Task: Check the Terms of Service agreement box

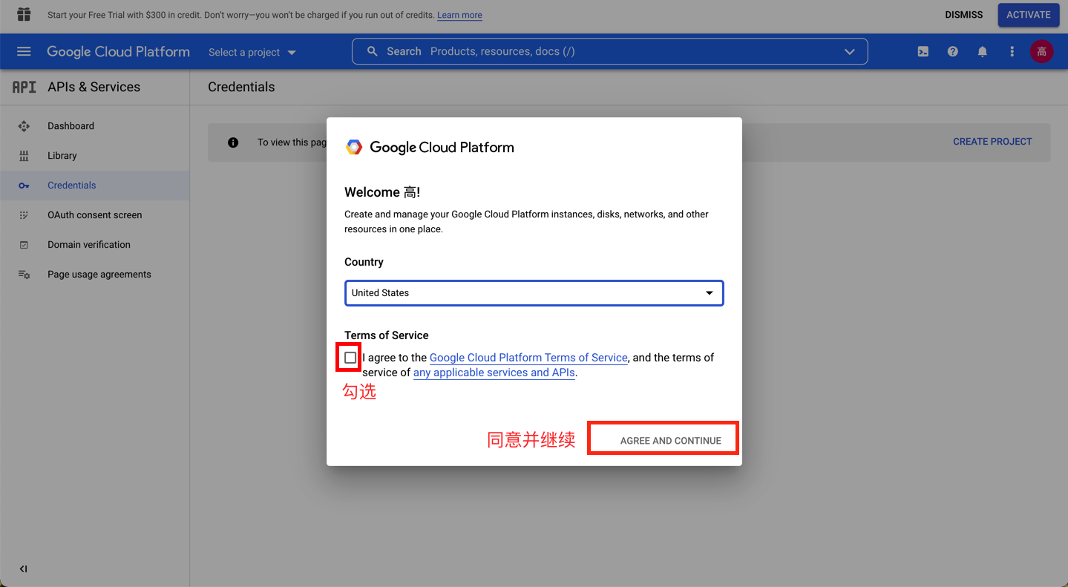Action: pos(350,358)
